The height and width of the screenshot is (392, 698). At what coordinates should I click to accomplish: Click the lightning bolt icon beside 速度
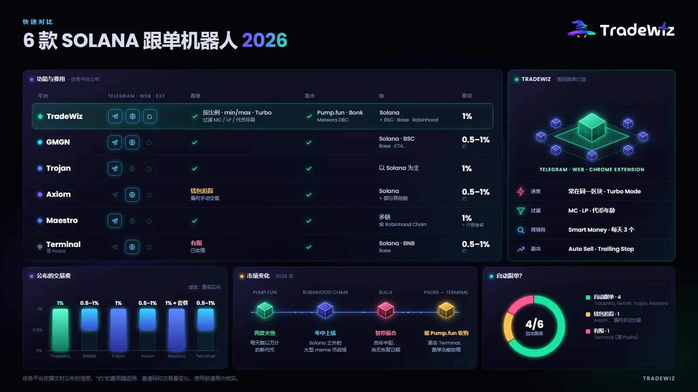click(521, 192)
